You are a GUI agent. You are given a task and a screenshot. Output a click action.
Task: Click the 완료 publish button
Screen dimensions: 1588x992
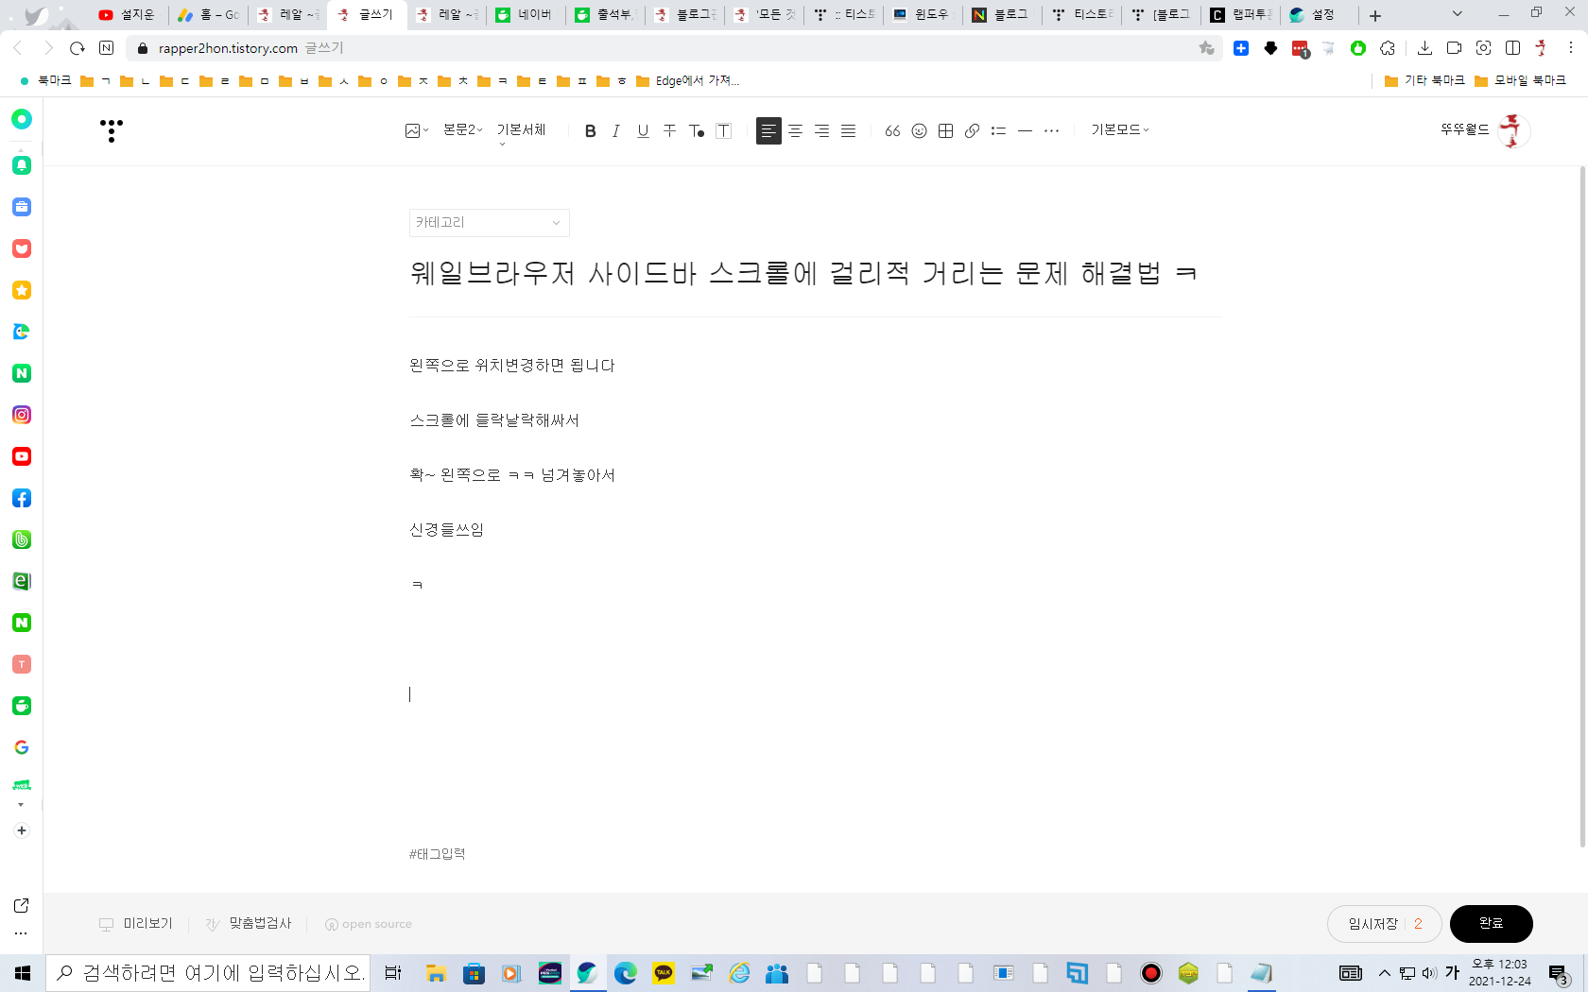(x=1491, y=924)
